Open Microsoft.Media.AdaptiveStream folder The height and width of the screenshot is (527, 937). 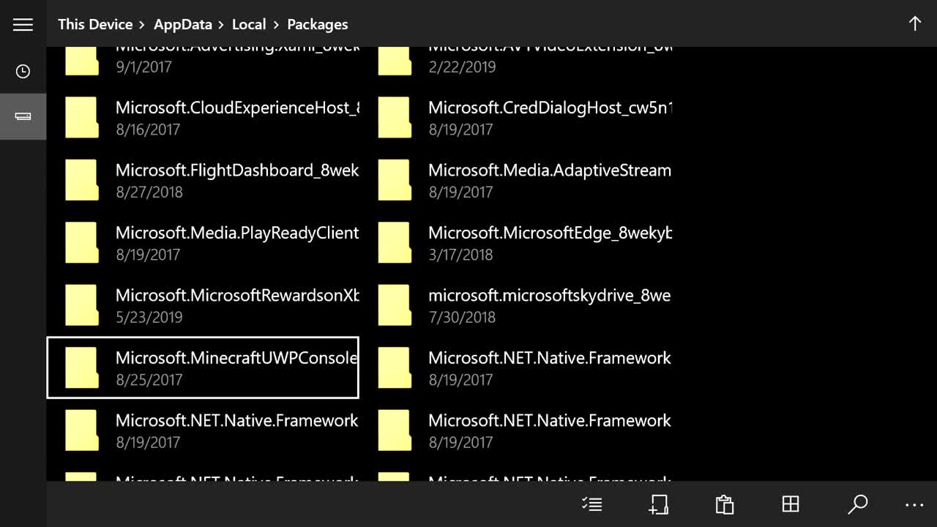pos(515,180)
